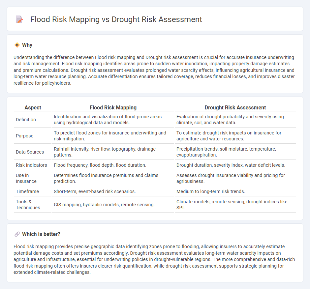Screen dimensions: 310x289
Task: Click the cell 'Determines flood insurance premiums and claims prediction.'
Action: 113,178
